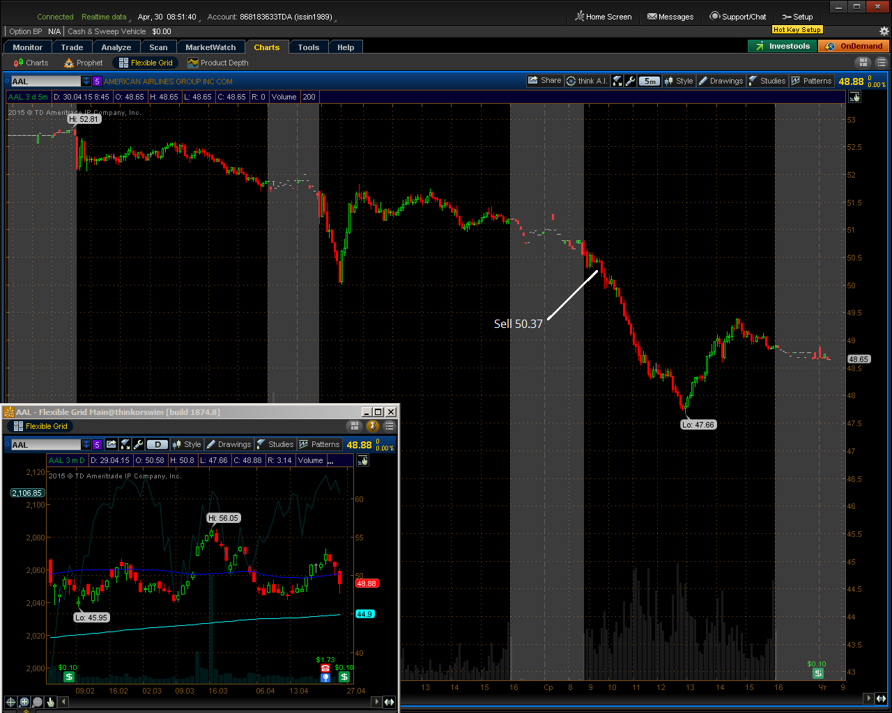
Task: Open Style menu in main chart
Action: pyautogui.click(x=678, y=81)
